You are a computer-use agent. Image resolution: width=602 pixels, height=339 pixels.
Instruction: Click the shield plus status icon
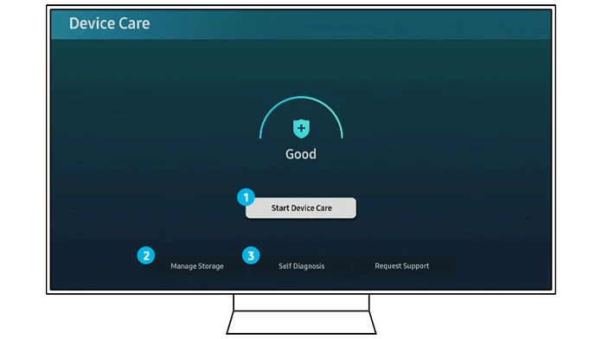[x=301, y=128]
